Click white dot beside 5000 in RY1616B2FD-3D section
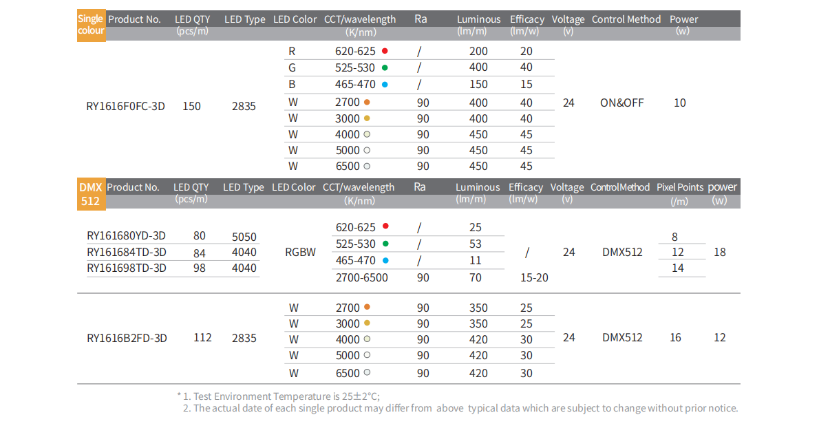Viewport: 819px width, 426px height. (367, 355)
